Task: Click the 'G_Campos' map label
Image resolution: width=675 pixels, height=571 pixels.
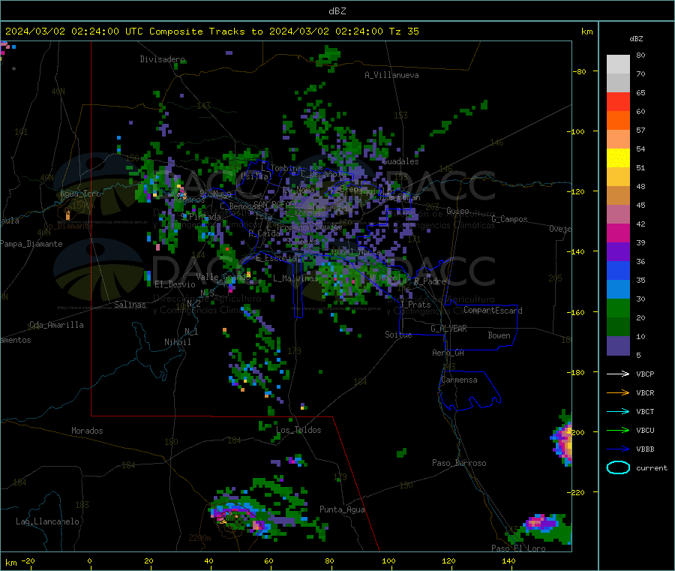Action: point(509,219)
